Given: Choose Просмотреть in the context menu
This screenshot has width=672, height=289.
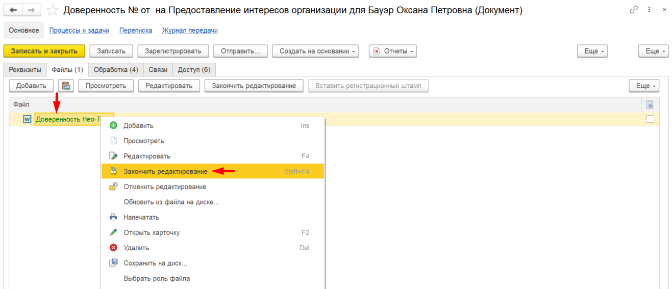Looking at the screenshot, I should pos(213,141).
